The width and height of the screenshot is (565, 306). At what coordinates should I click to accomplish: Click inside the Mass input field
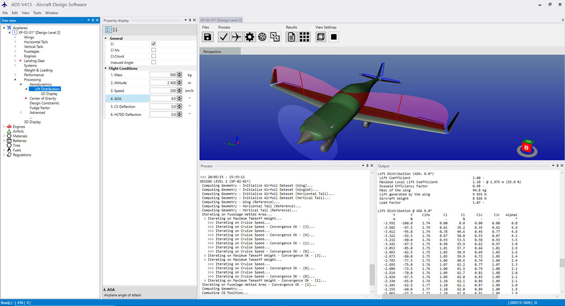click(x=163, y=75)
